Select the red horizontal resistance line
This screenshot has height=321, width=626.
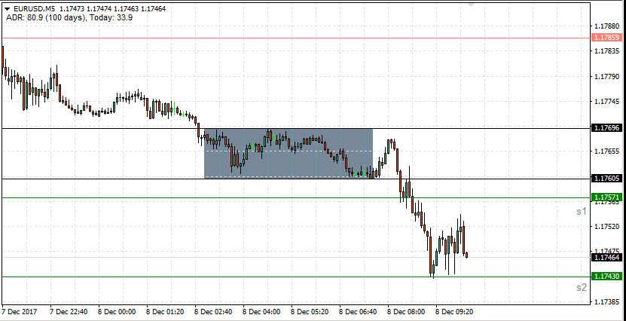pyautogui.click(x=295, y=38)
